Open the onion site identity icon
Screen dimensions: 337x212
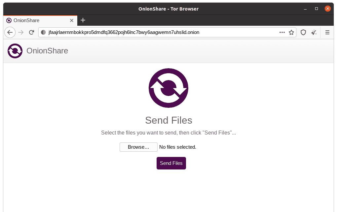click(43, 32)
